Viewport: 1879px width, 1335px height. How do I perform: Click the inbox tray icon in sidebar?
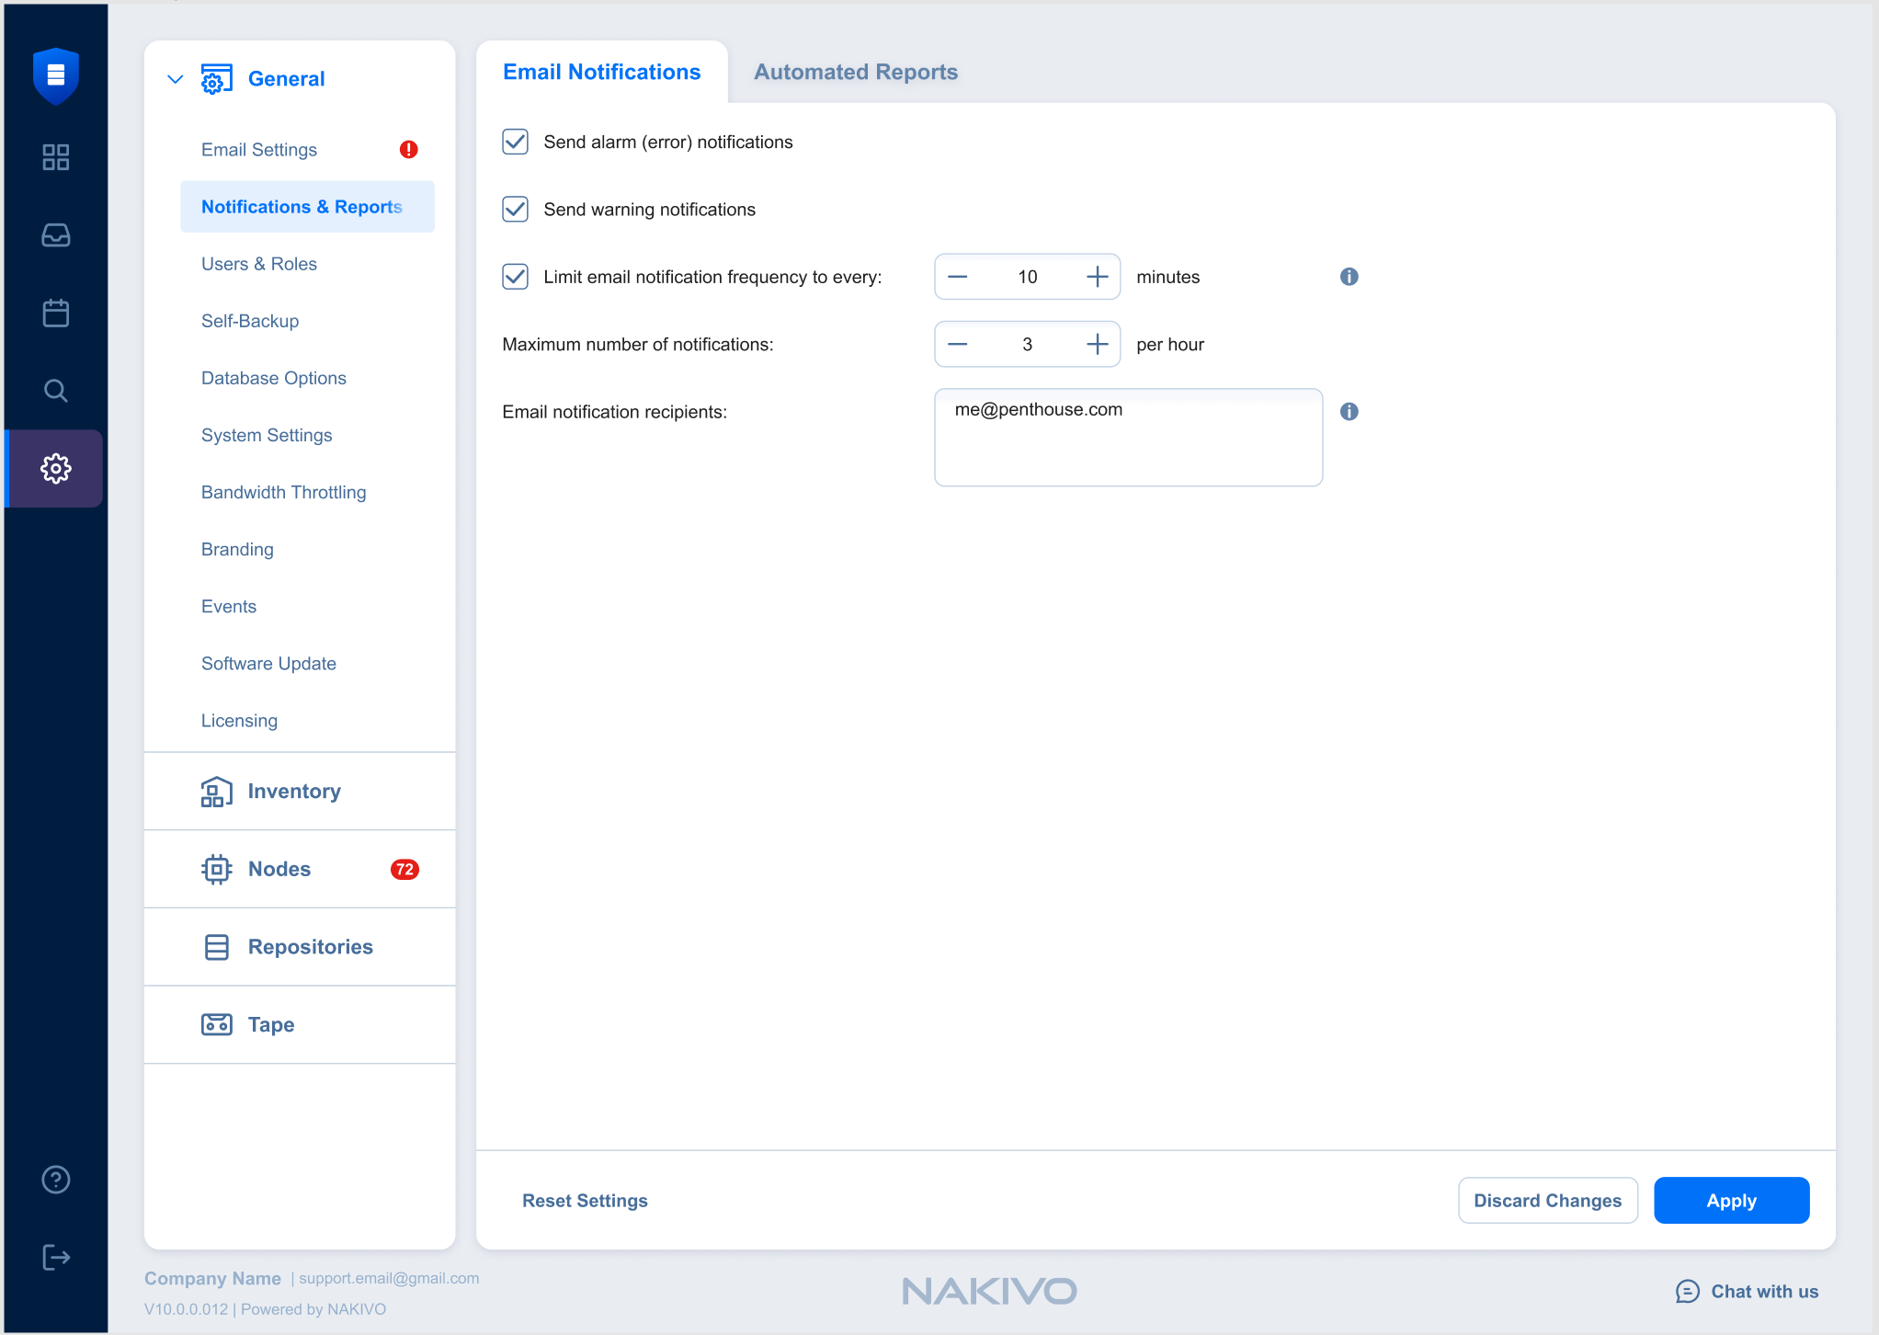(x=55, y=235)
